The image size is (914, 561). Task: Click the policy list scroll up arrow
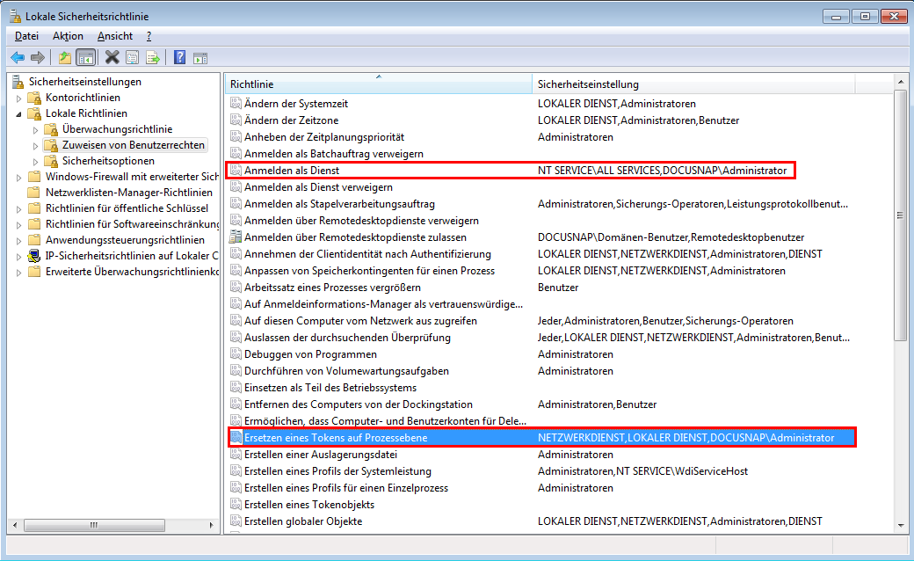(901, 82)
